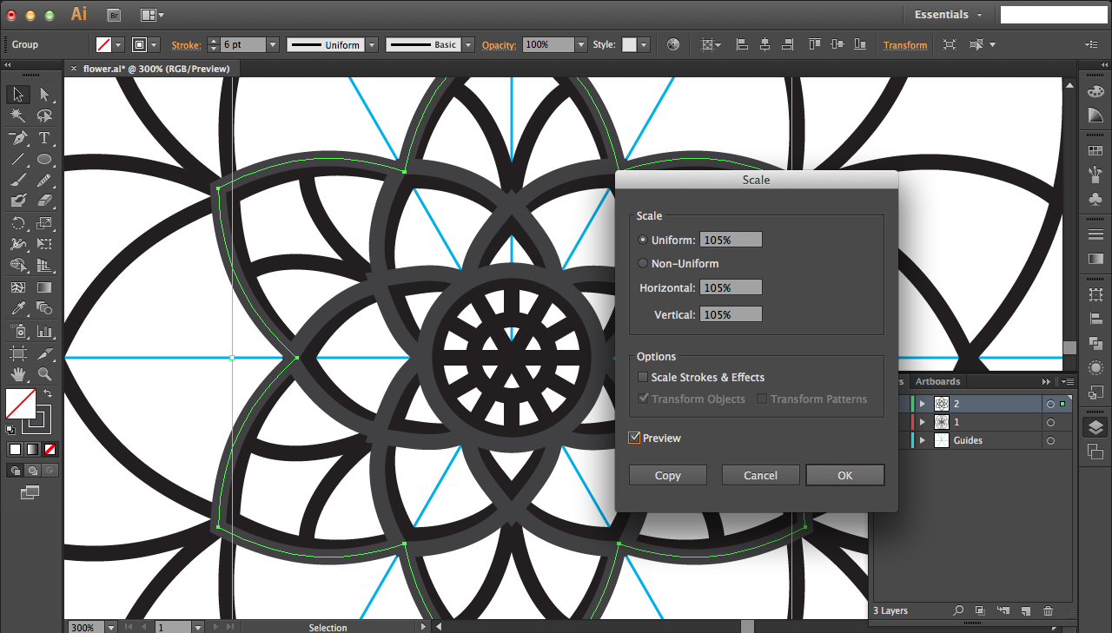The image size is (1112, 633).
Task: Expand layer 1 disclosure triangle
Action: pos(923,422)
